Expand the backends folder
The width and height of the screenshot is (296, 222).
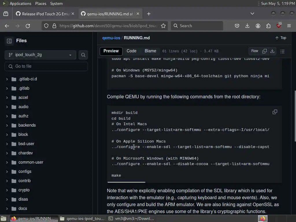[7, 125]
